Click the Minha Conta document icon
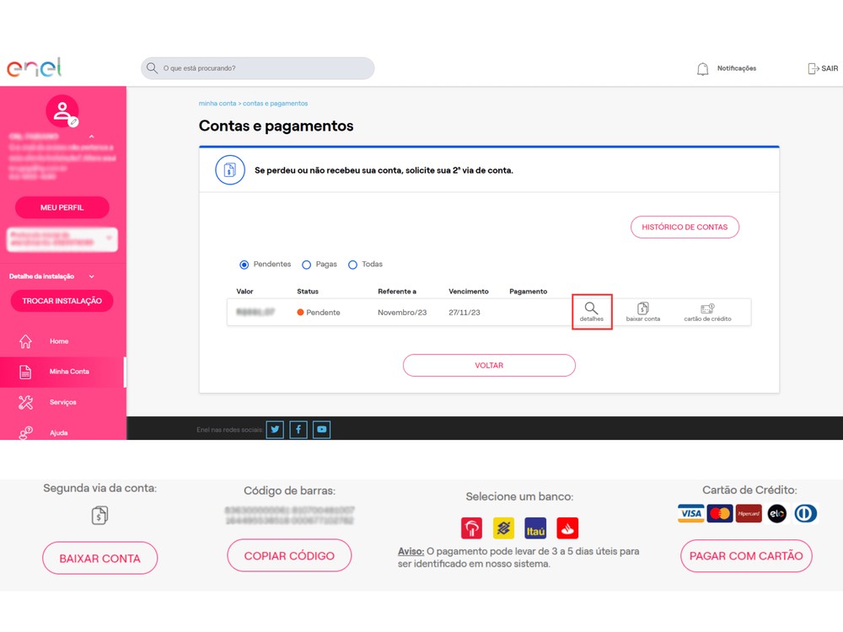Viewport: 843px width, 632px height. coord(25,372)
